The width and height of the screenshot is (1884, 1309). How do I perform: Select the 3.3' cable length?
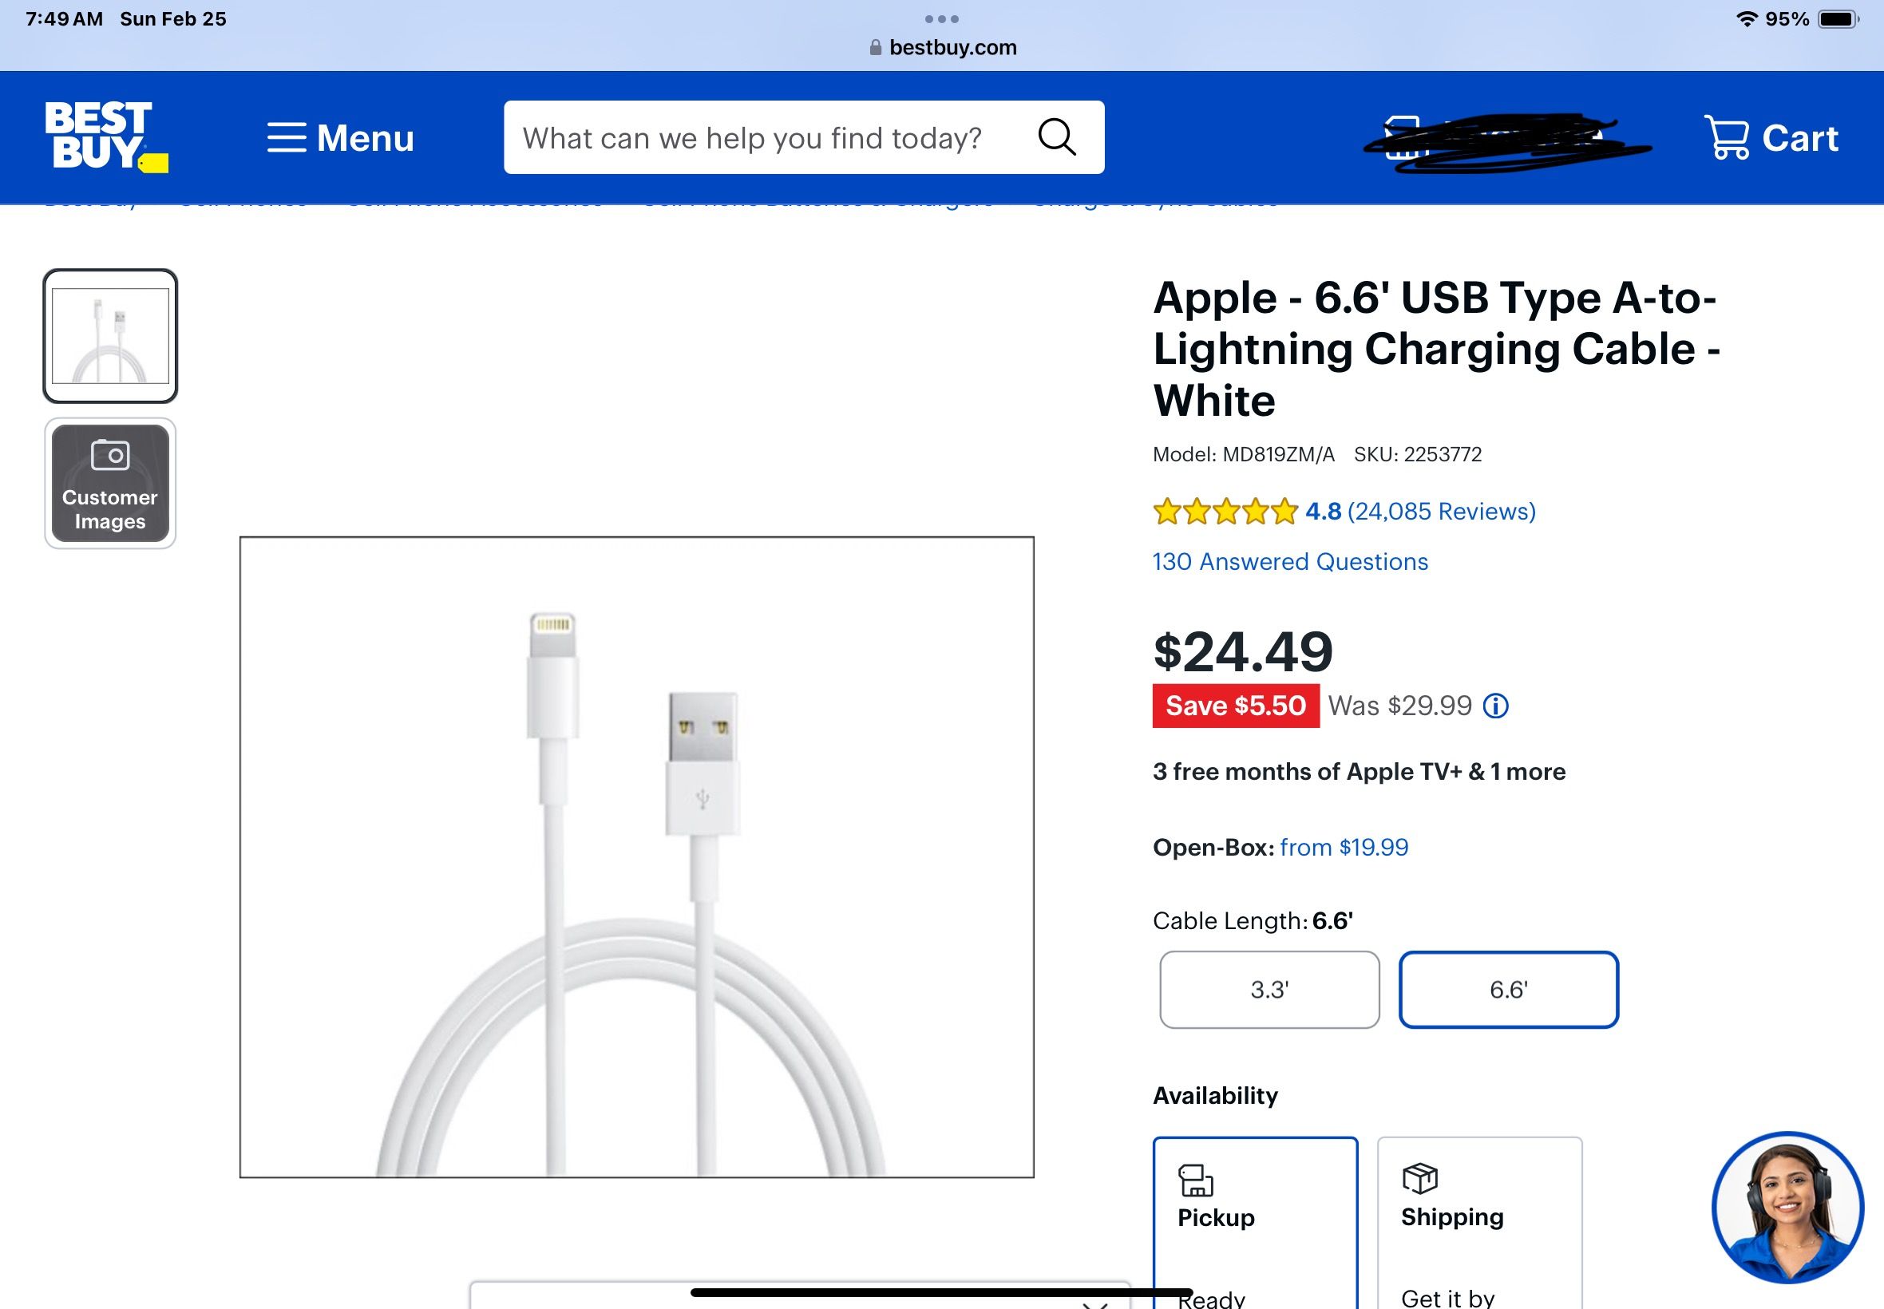(1269, 990)
